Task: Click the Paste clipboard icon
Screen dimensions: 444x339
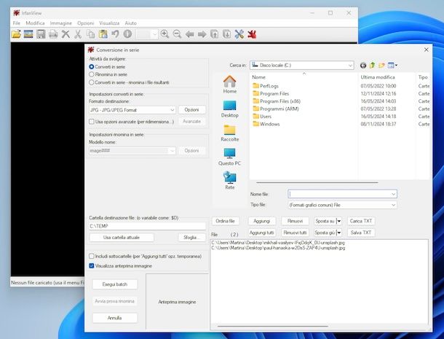Action: [x=103, y=34]
